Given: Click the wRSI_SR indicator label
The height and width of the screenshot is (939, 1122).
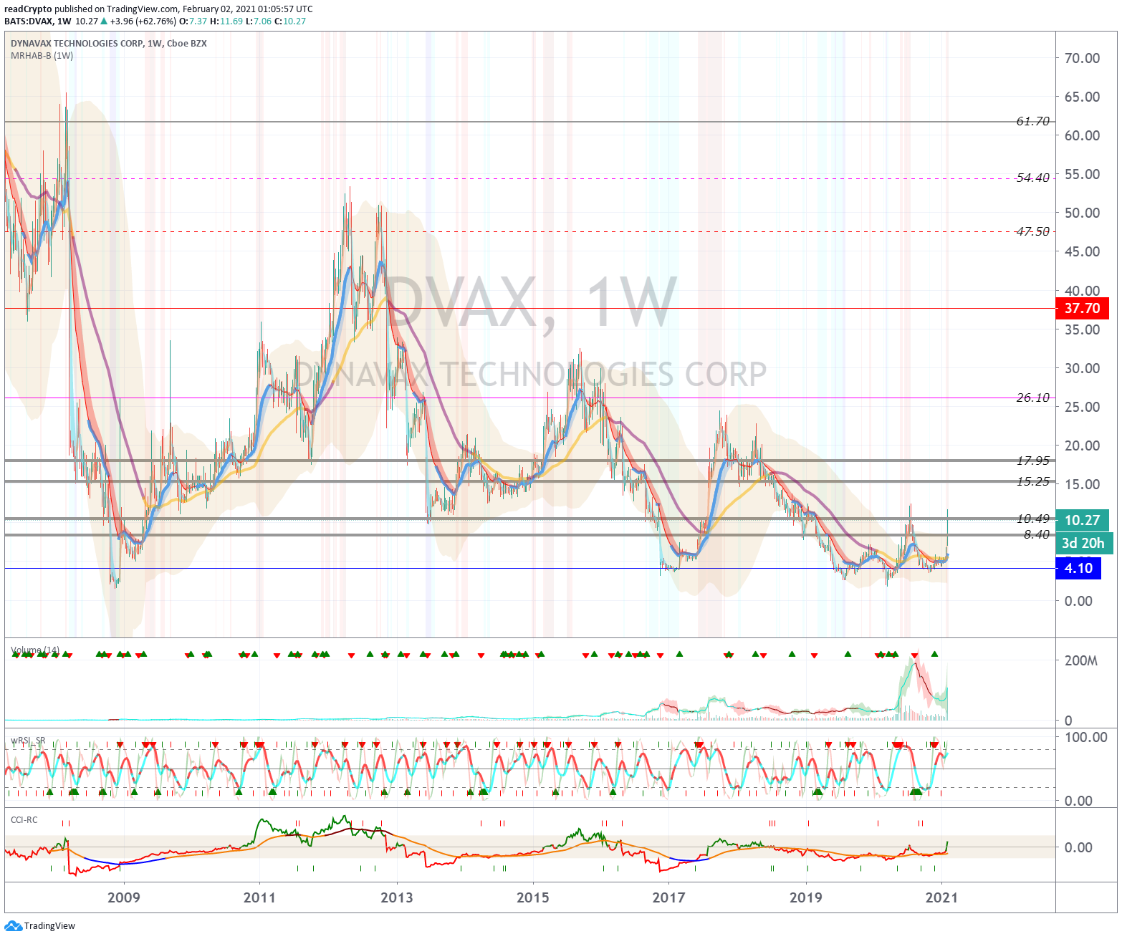Looking at the screenshot, I should tap(28, 741).
